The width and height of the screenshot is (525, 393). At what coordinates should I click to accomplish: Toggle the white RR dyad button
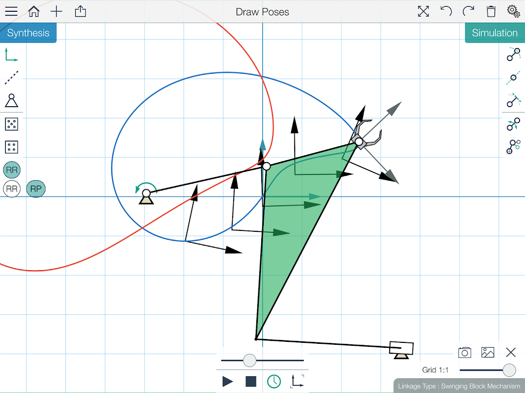[x=12, y=189]
